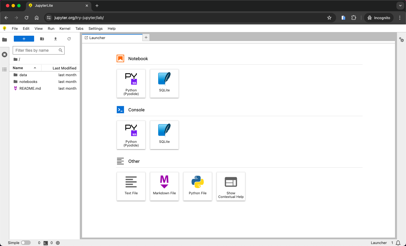Open a Python (Pyodide) console
406x246 pixels.
131,135
